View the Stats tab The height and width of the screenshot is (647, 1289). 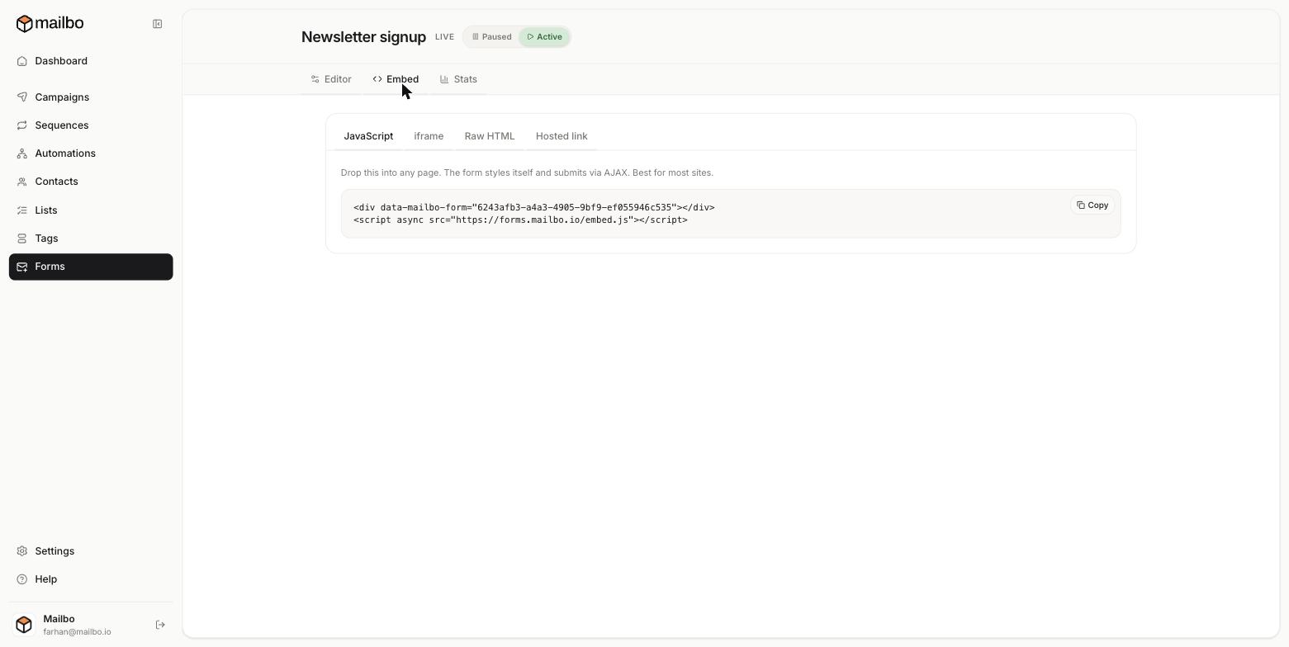[x=458, y=79]
